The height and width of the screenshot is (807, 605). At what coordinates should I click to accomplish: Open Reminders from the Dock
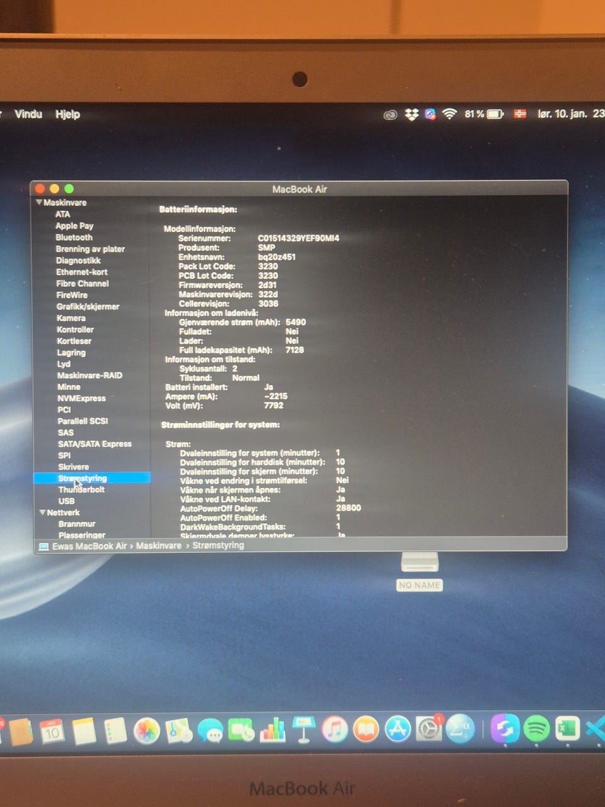115,731
